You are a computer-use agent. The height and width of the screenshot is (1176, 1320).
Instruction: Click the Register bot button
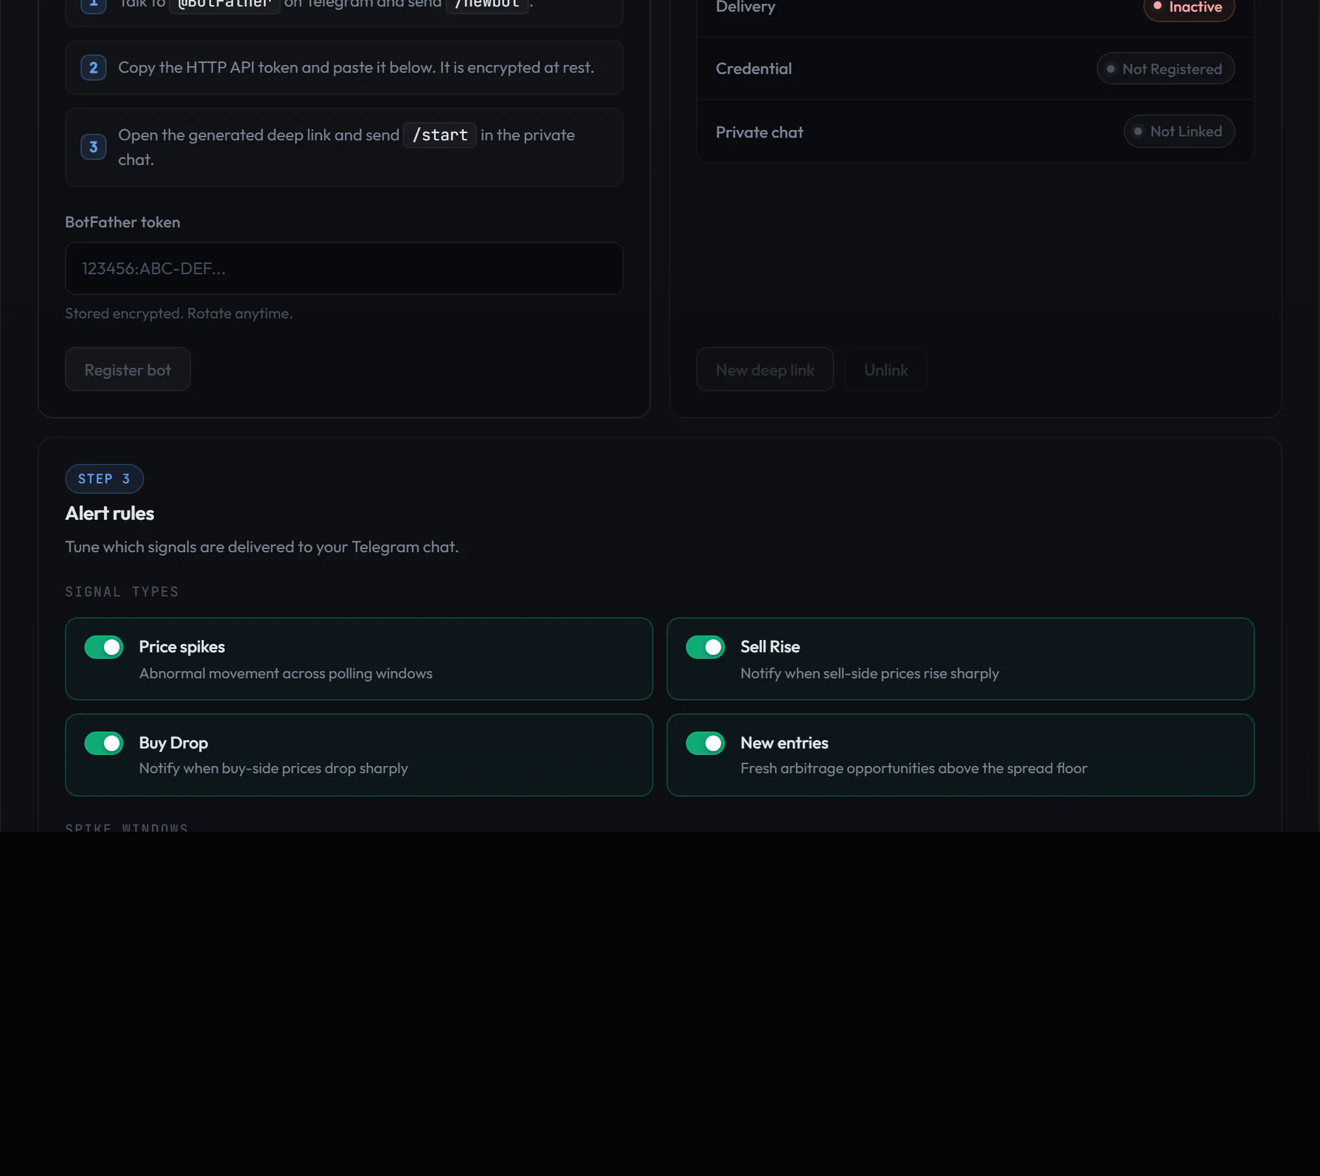point(128,370)
